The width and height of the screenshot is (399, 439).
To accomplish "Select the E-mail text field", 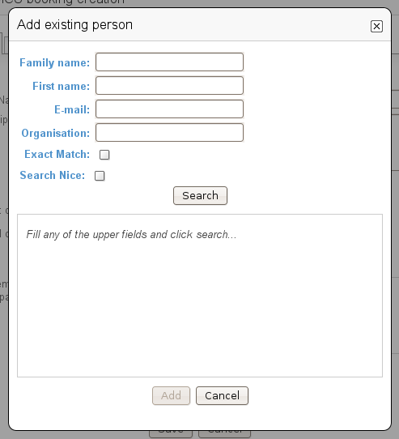I will click(170, 109).
